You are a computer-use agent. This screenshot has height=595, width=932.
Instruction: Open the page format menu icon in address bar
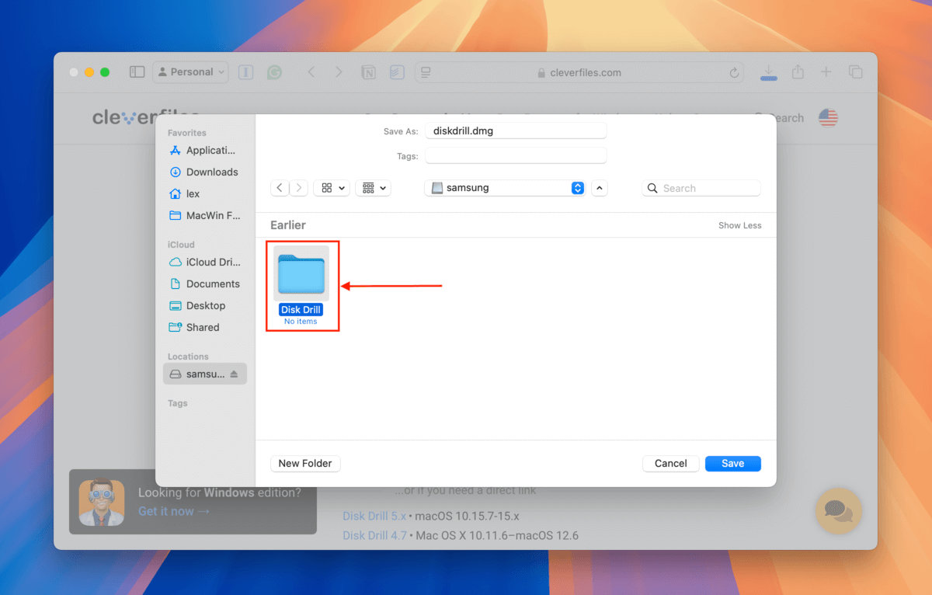click(426, 72)
